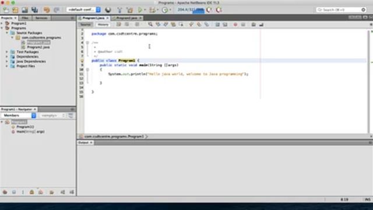The image size is (373, 210).
Task: Click the Comment editor toolbar icon
Action: tap(254, 24)
